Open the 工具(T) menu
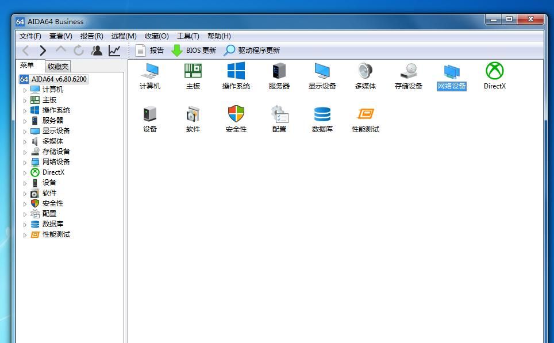Screen dimensions: 554x343 188,36
